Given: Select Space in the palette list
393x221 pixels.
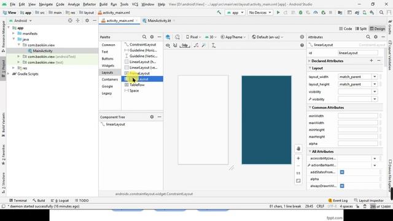Looking at the screenshot, I should (x=142, y=90).
